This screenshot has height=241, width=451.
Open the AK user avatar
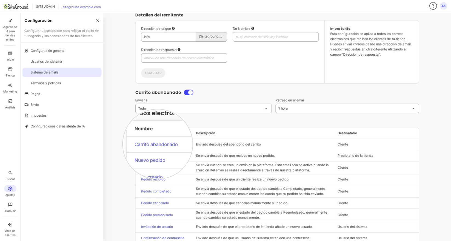pos(443,6)
